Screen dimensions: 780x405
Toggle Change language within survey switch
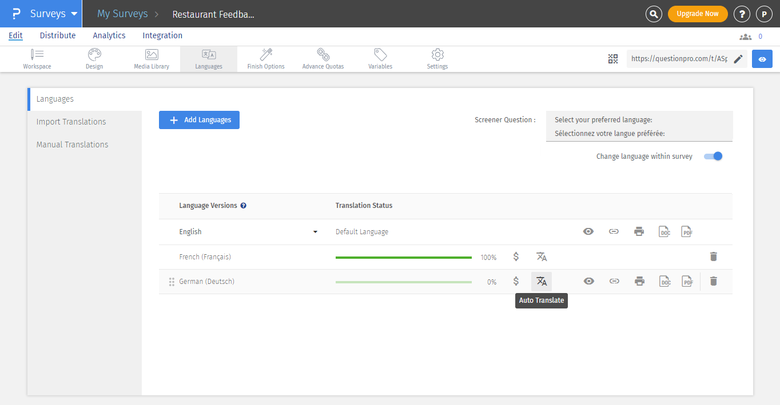point(713,156)
